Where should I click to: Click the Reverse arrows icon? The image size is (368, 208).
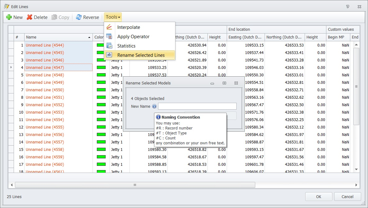[79, 17]
